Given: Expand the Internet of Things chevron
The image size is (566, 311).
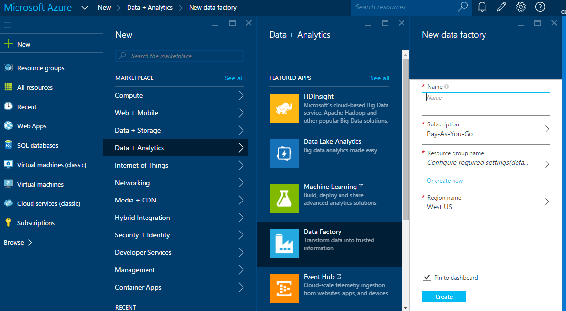Looking at the screenshot, I should coord(241,165).
